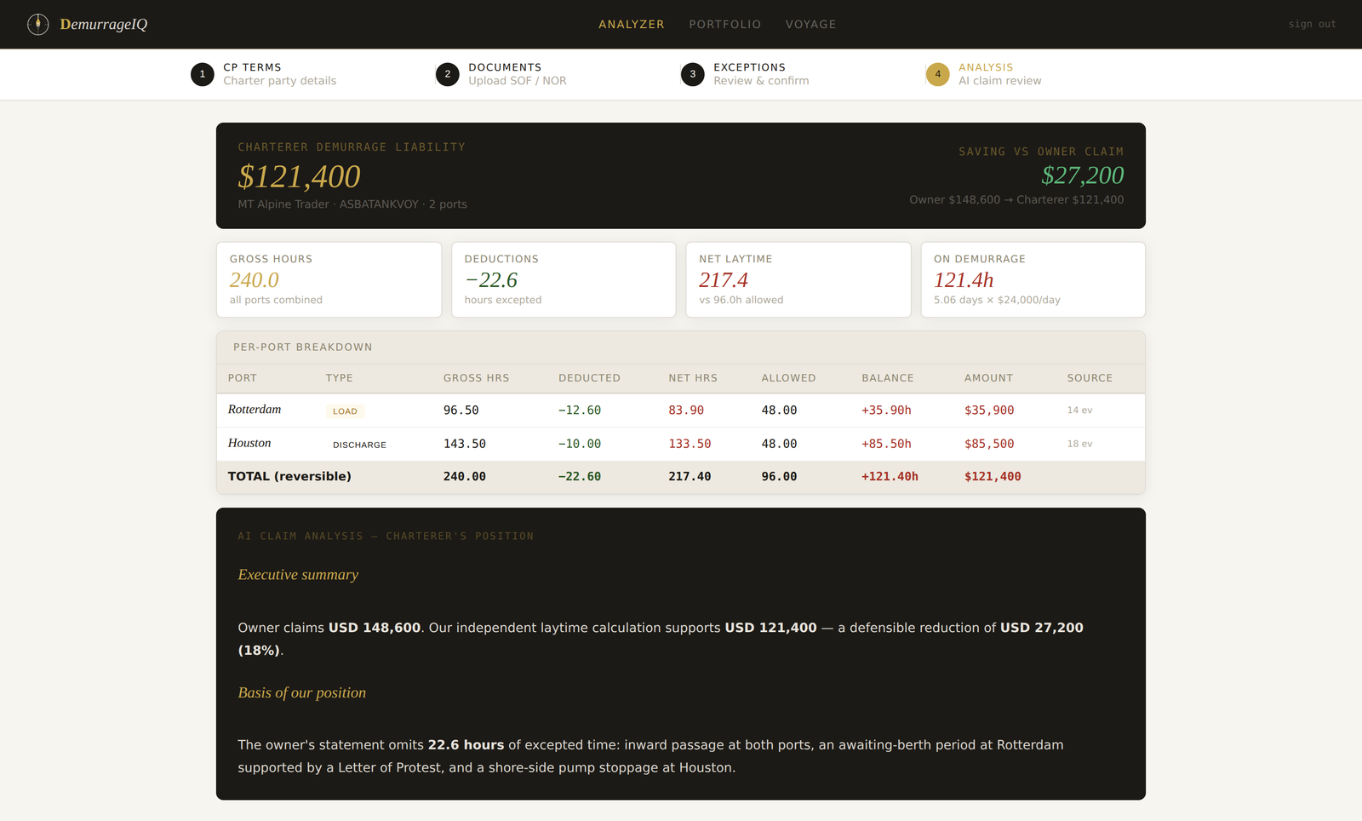Select step 3 circle for Exceptions
Image resolution: width=1362 pixels, height=821 pixels.
(x=693, y=74)
